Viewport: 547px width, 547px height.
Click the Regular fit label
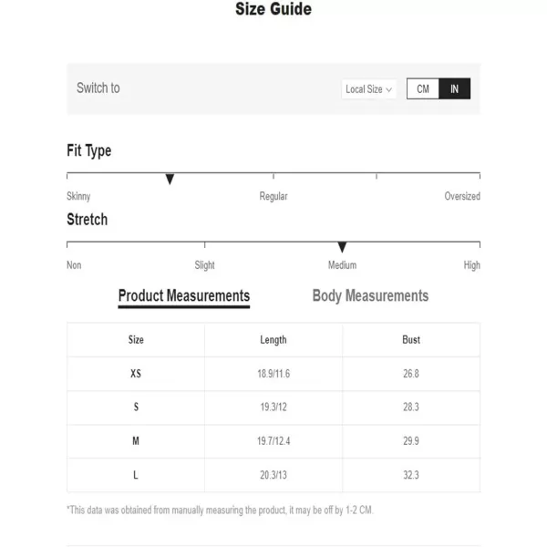(x=273, y=196)
